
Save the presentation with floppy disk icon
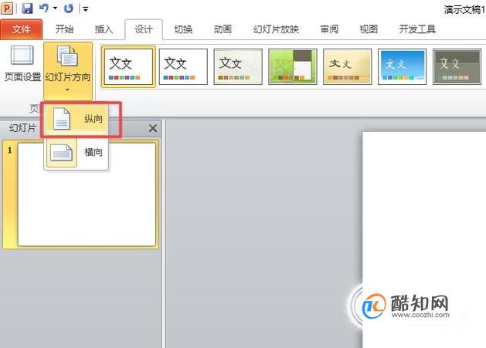(27, 8)
